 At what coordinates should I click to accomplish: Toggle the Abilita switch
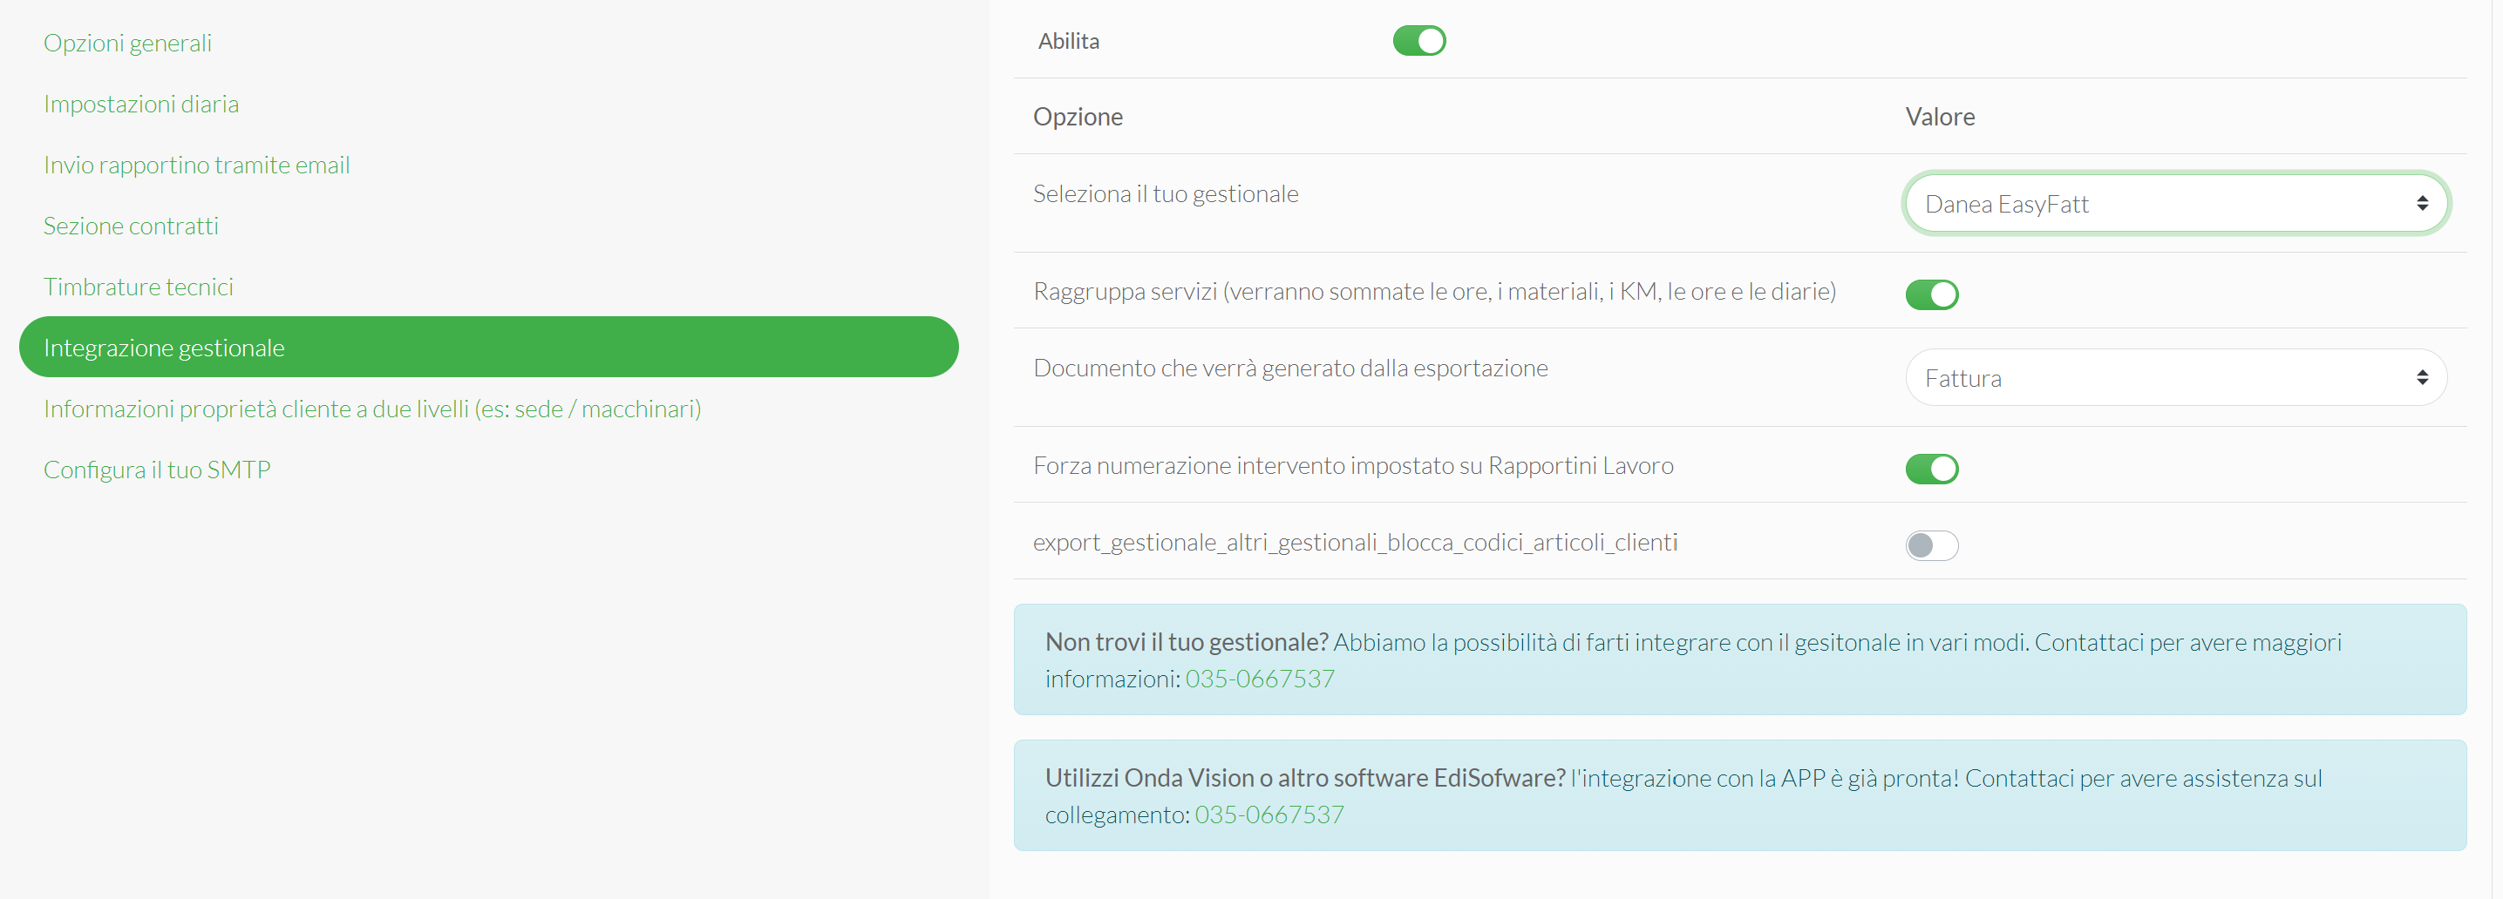click(x=1418, y=41)
